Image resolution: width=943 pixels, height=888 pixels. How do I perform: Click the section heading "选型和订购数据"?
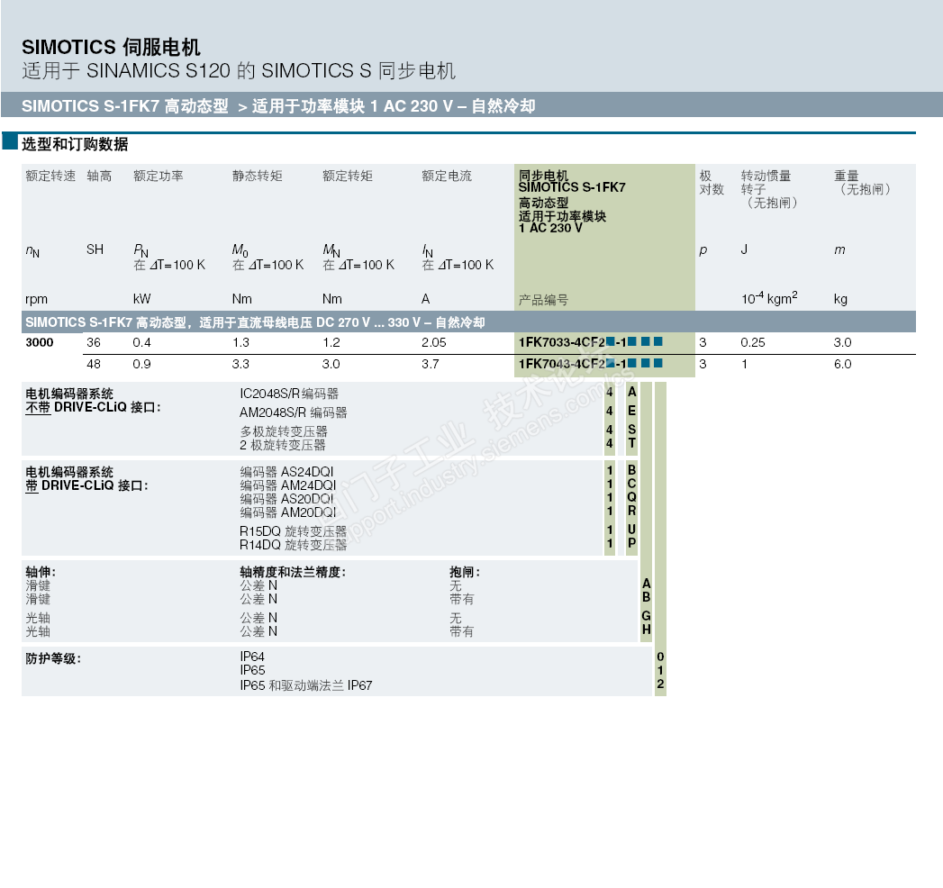point(75,144)
